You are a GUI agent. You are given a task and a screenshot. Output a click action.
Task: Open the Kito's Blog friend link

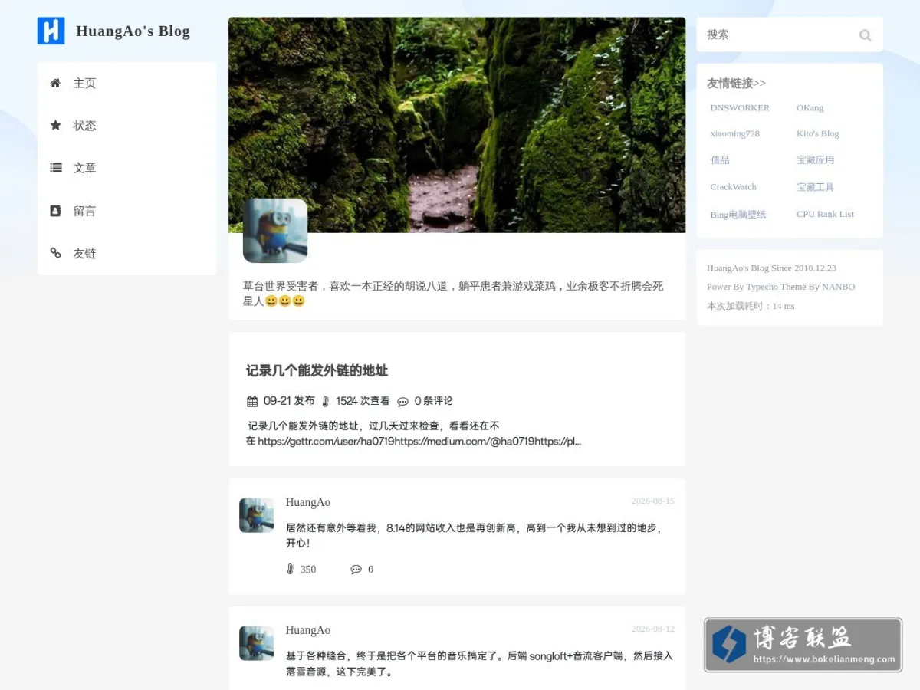pos(817,133)
